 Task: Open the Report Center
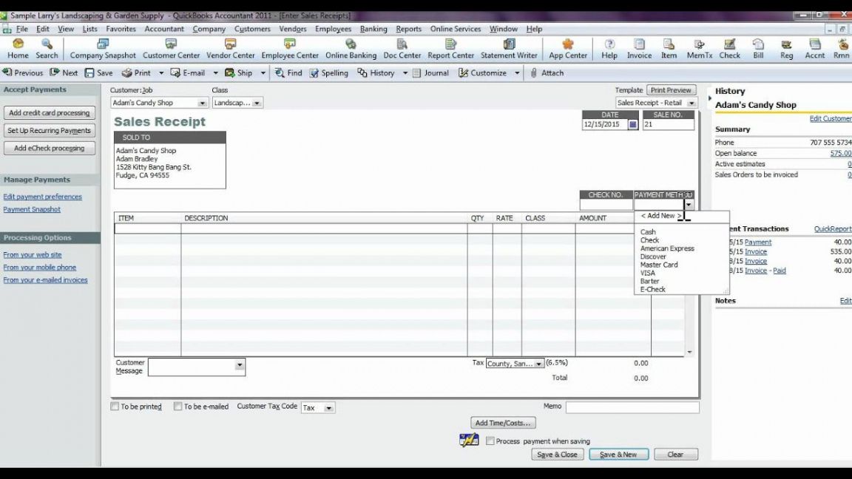[450, 48]
